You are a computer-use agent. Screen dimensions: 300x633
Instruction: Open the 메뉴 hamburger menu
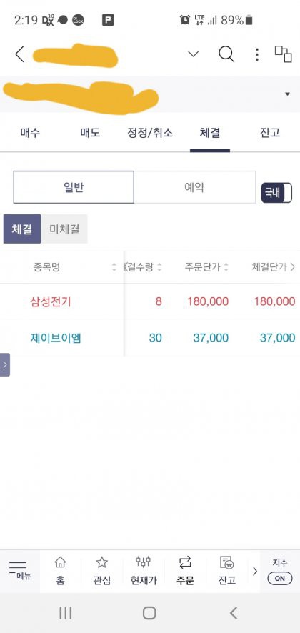[x=19, y=571]
